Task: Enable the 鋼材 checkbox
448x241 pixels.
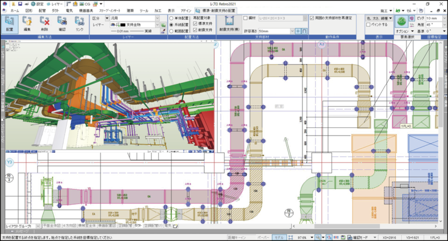Action: pos(244,18)
